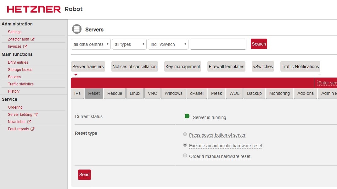Open the Server bidding link
Image resolution: width=337 pixels, height=189 pixels.
20,115
